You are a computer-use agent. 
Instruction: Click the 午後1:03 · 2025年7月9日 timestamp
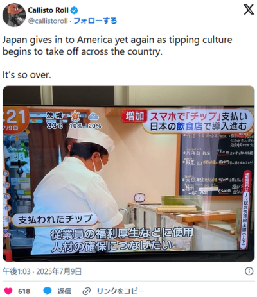coord(42,271)
